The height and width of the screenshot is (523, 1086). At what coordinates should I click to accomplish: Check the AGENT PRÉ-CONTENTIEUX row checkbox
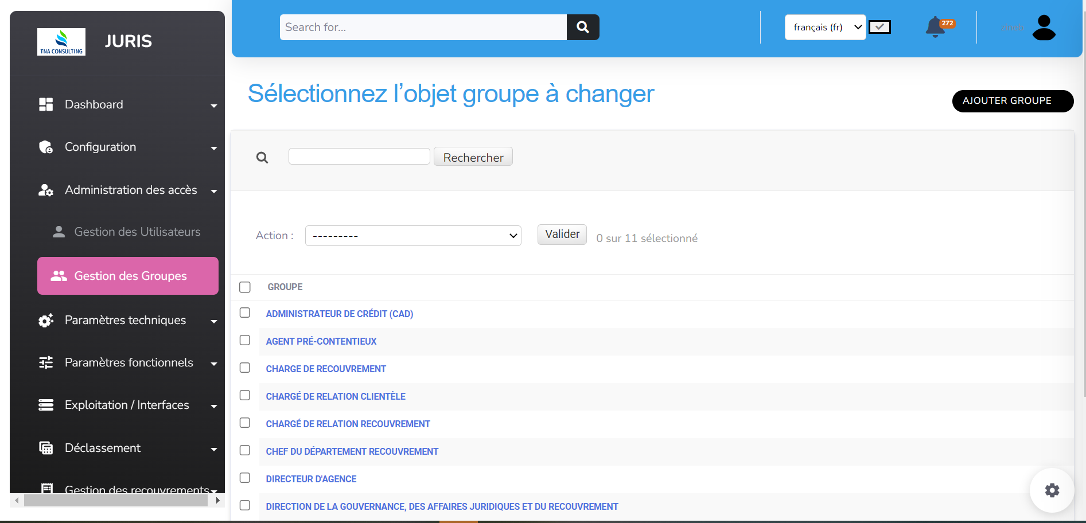[x=245, y=341]
